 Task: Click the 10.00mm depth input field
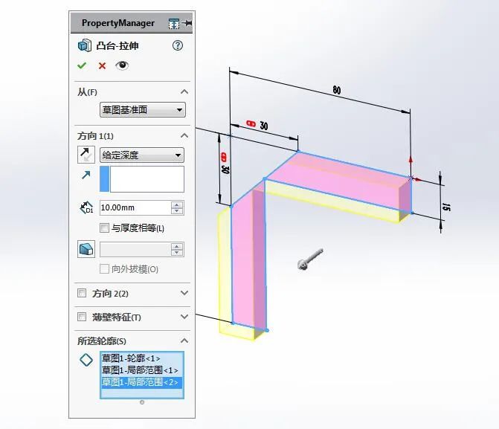coord(135,208)
